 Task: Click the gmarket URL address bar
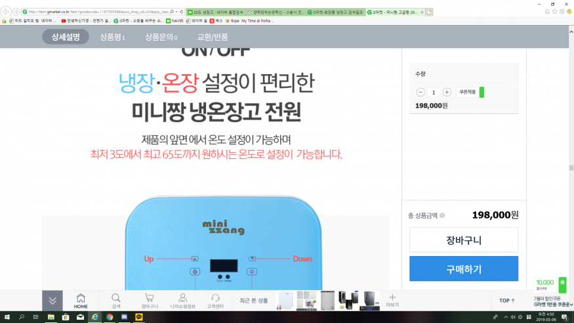(98, 12)
